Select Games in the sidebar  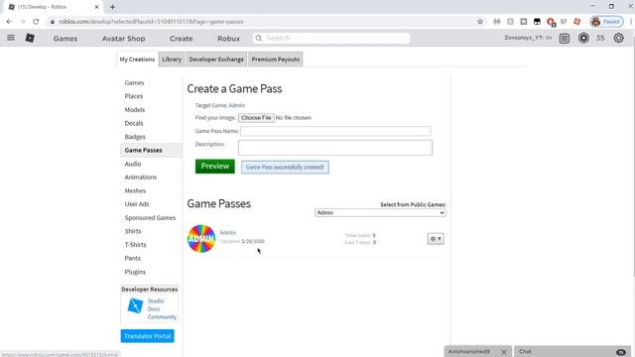tap(135, 82)
